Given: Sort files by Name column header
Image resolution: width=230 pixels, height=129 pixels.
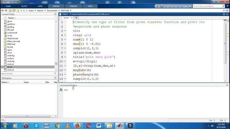Looking at the screenshot, I should (x=12, y=18).
